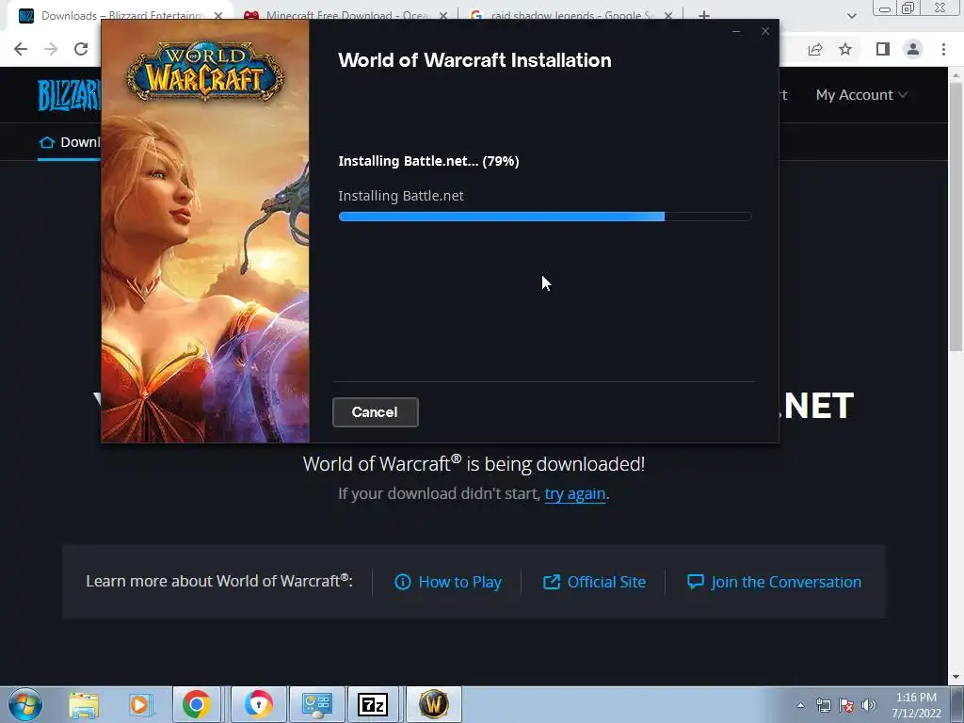The image size is (964, 723).
Task: Share this page from the address bar
Action: [x=815, y=49]
